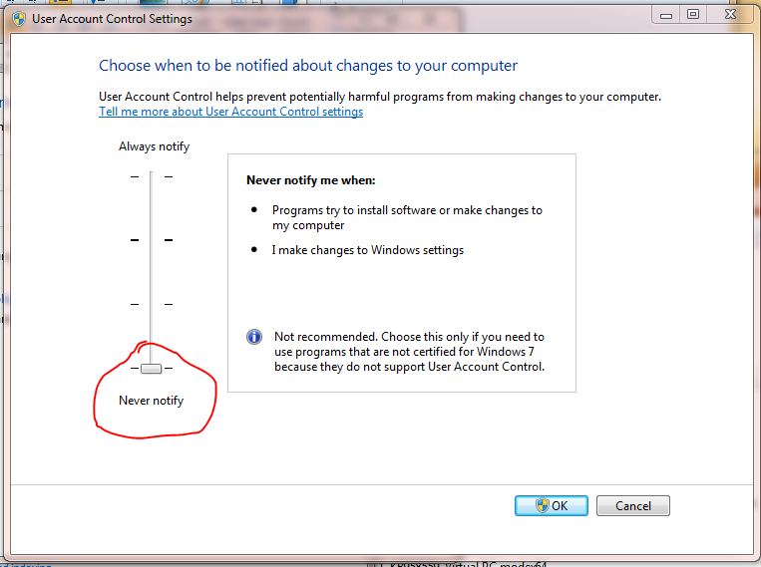
Task: Click the 'Never notify me when:' heading
Action: coord(311,180)
